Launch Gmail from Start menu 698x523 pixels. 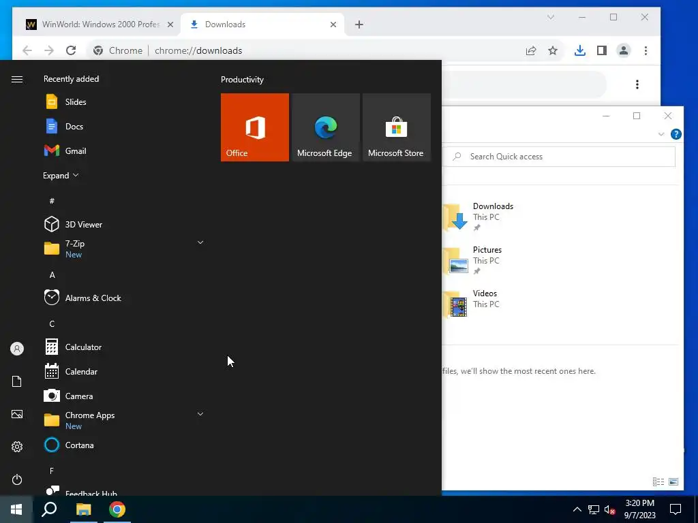(x=124, y=150)
